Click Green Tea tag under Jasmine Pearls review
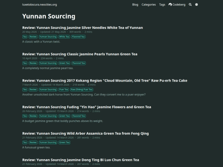The width and height of the screenshot is (223, 167). 64,63
